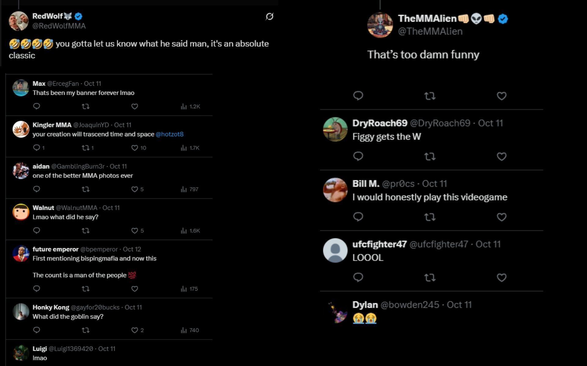
Task: Reply to Bill M.'s videogame tweet
Action: click(x=358, y=217)
